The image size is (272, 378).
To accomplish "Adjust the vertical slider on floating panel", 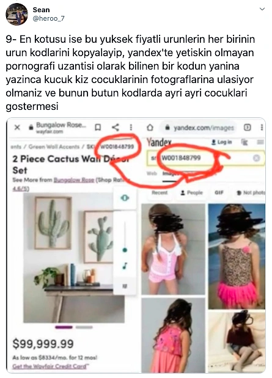I will click(125, 250).
